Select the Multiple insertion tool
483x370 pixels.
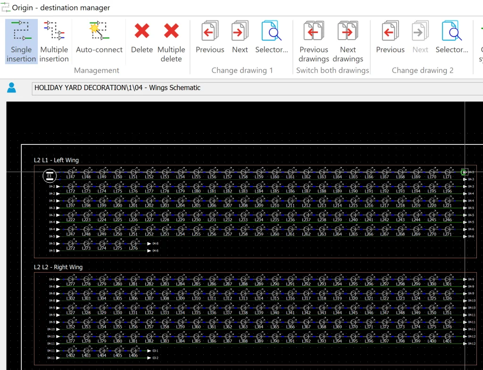pos(54,41)
